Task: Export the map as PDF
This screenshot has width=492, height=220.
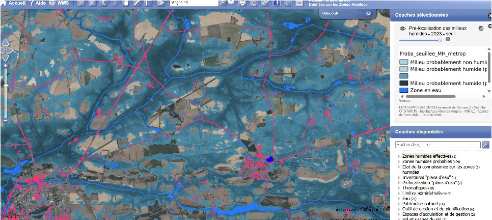Action: pos(254,3)
